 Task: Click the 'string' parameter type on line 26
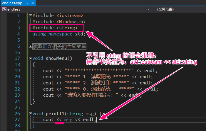75,114
